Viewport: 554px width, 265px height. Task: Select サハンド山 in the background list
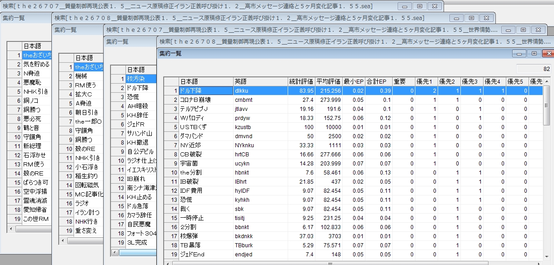[141, 133]
